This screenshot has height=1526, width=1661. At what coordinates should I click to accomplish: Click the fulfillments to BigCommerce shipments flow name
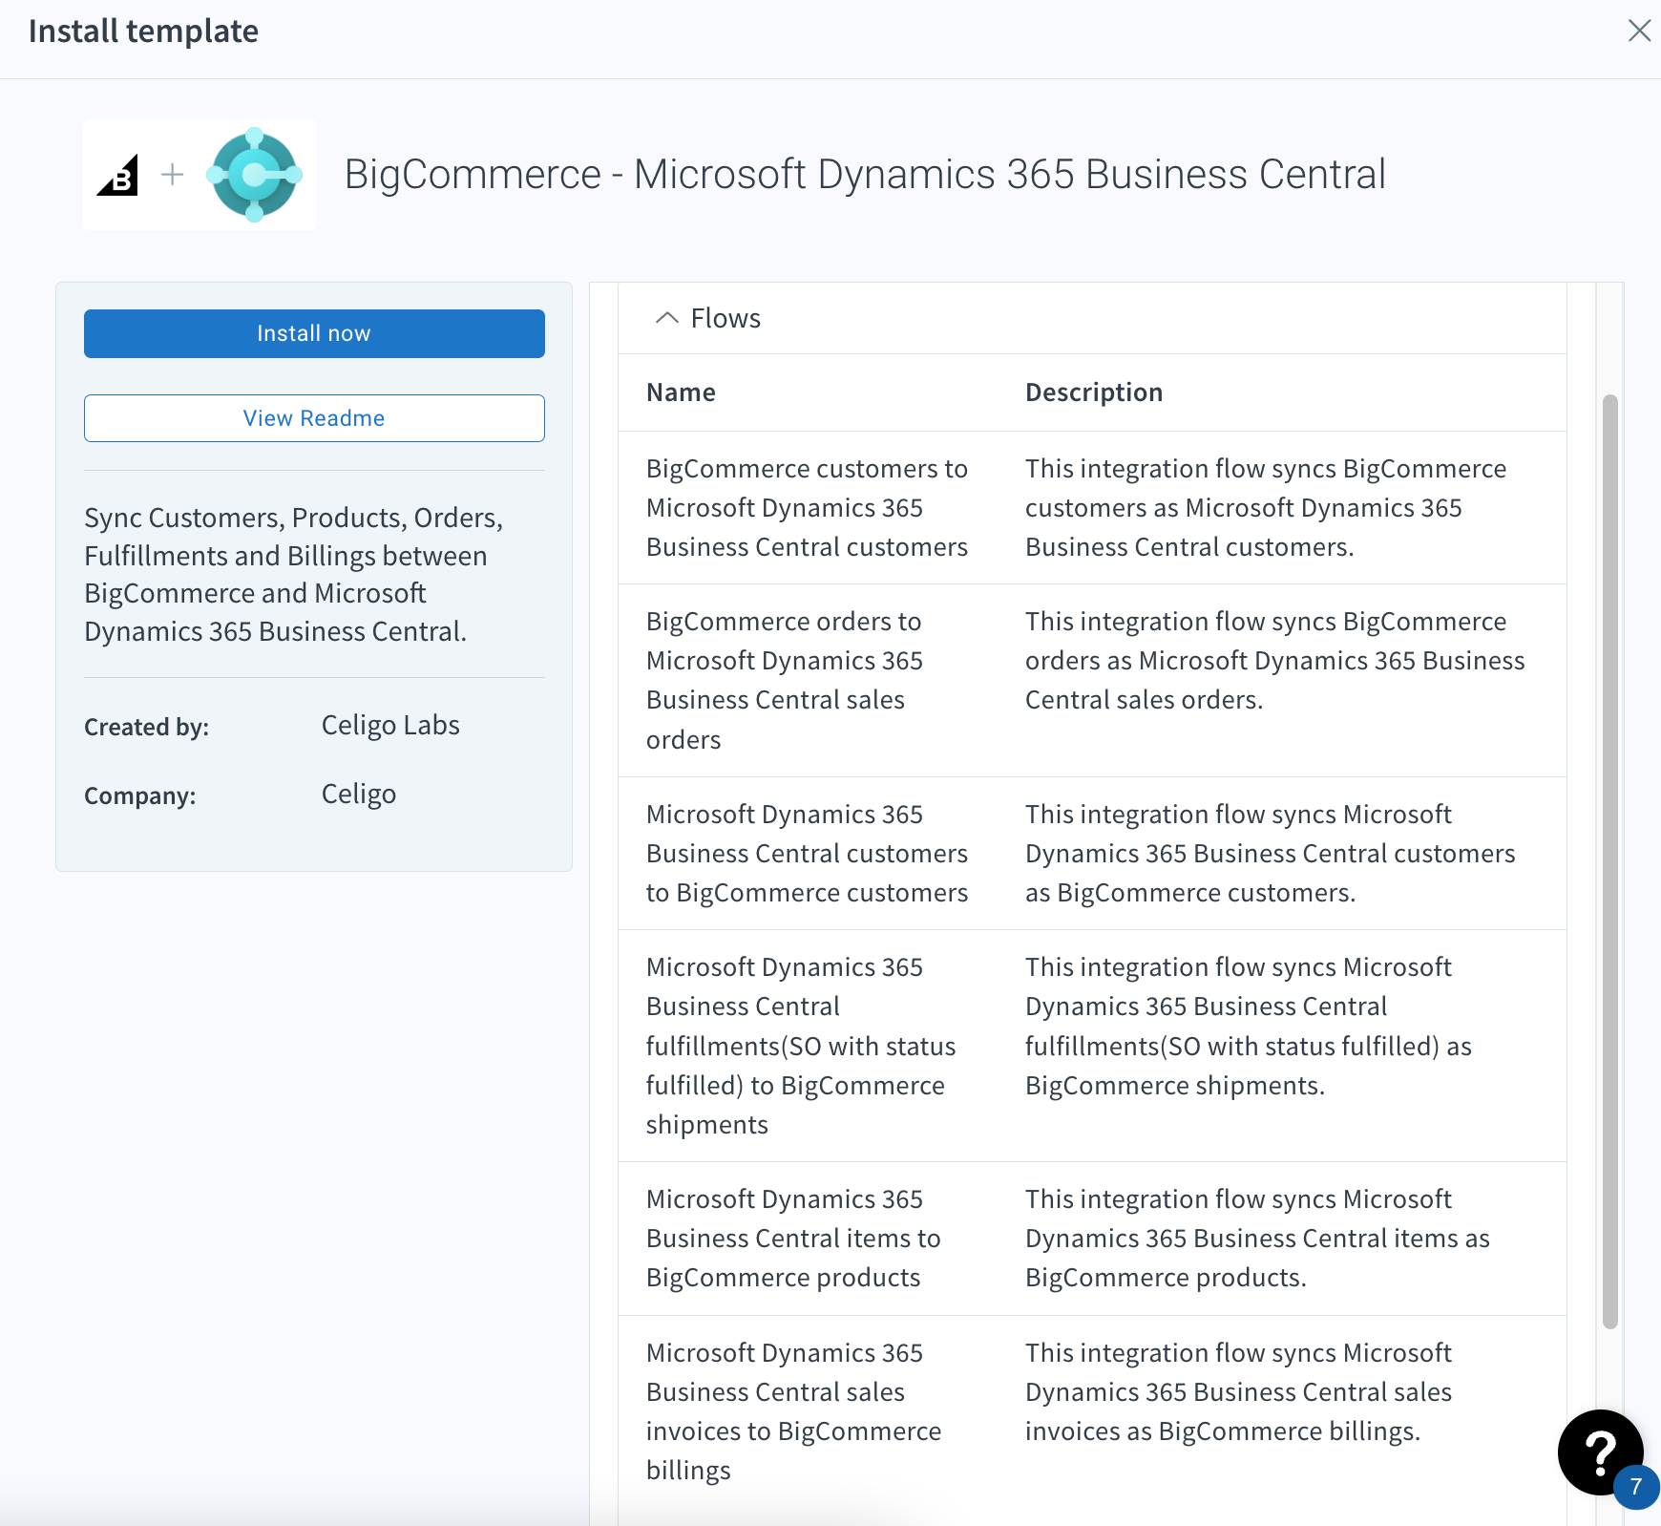point(801,1046)
